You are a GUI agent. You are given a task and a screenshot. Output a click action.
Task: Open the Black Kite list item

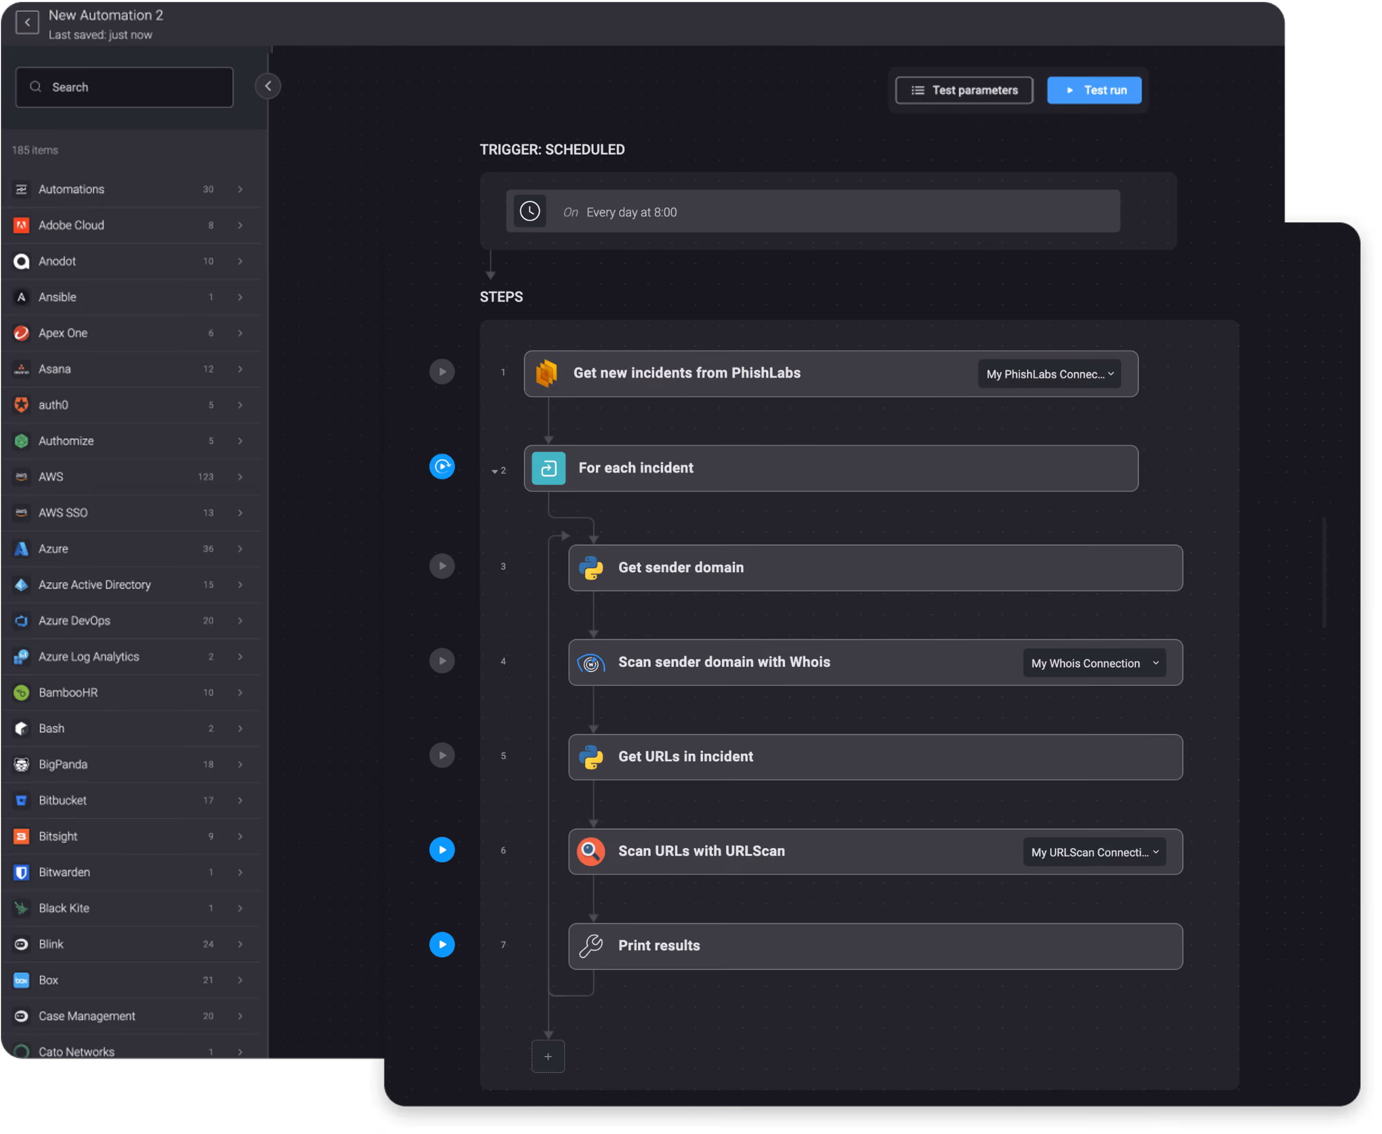[131, 908]
